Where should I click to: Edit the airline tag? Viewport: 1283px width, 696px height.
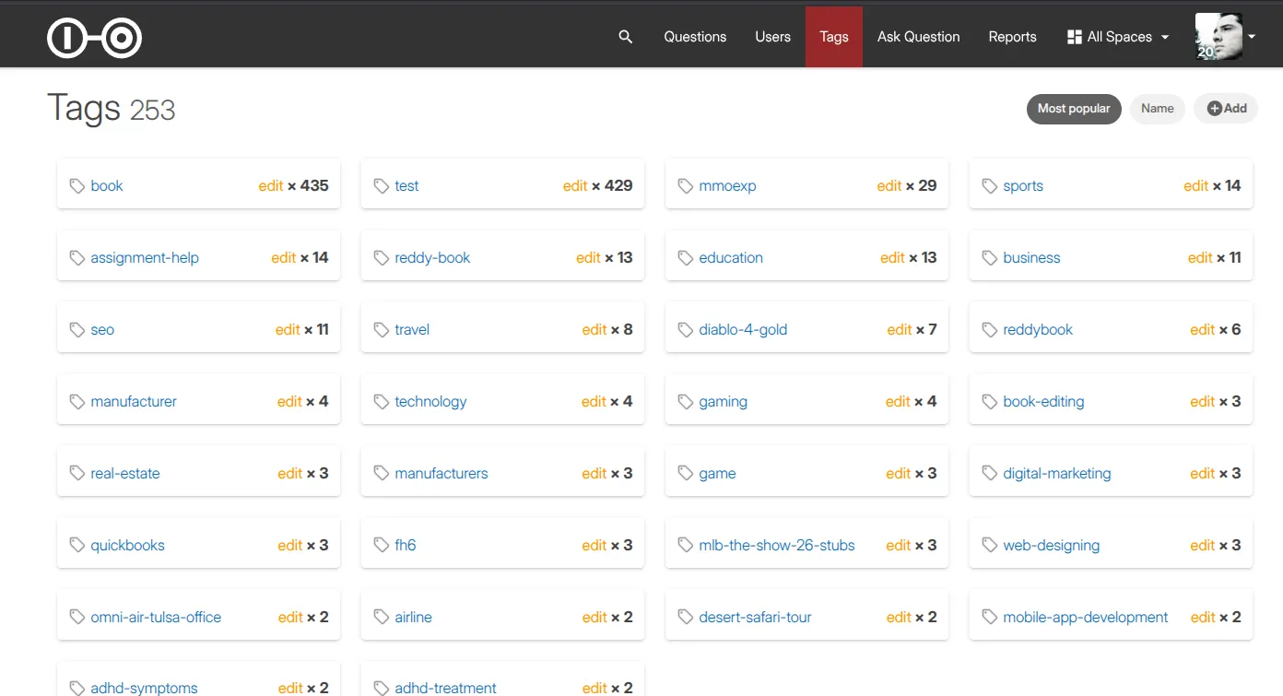(594, 618)
